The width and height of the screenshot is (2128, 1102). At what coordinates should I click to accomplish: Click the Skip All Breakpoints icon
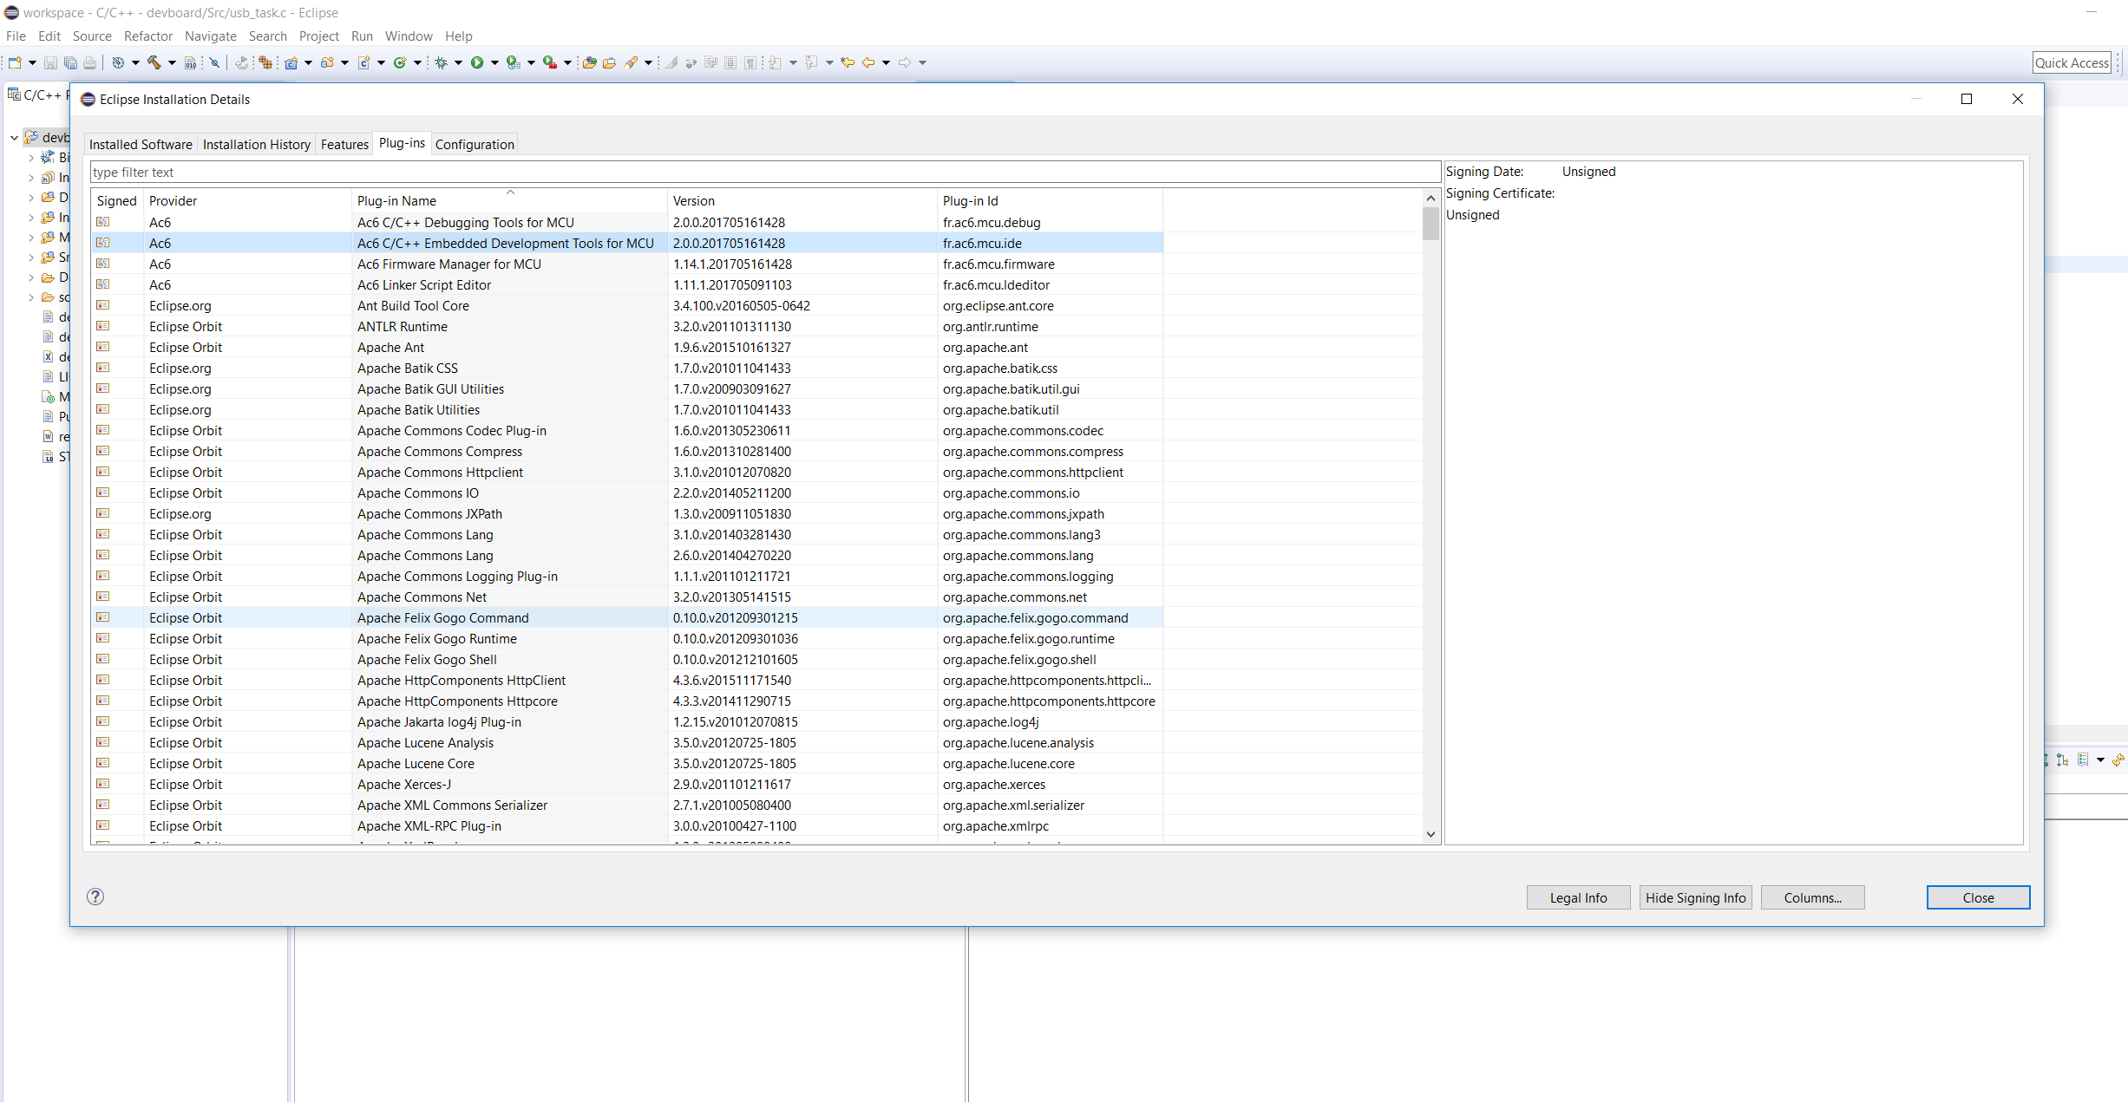(214, 62)
